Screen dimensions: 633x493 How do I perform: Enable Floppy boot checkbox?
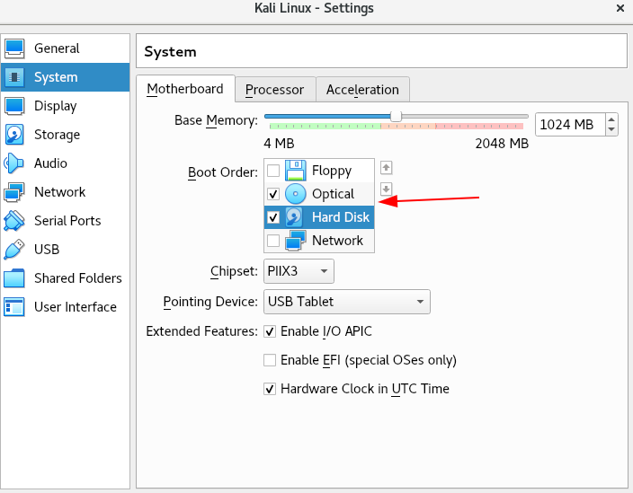coord(273,171)
